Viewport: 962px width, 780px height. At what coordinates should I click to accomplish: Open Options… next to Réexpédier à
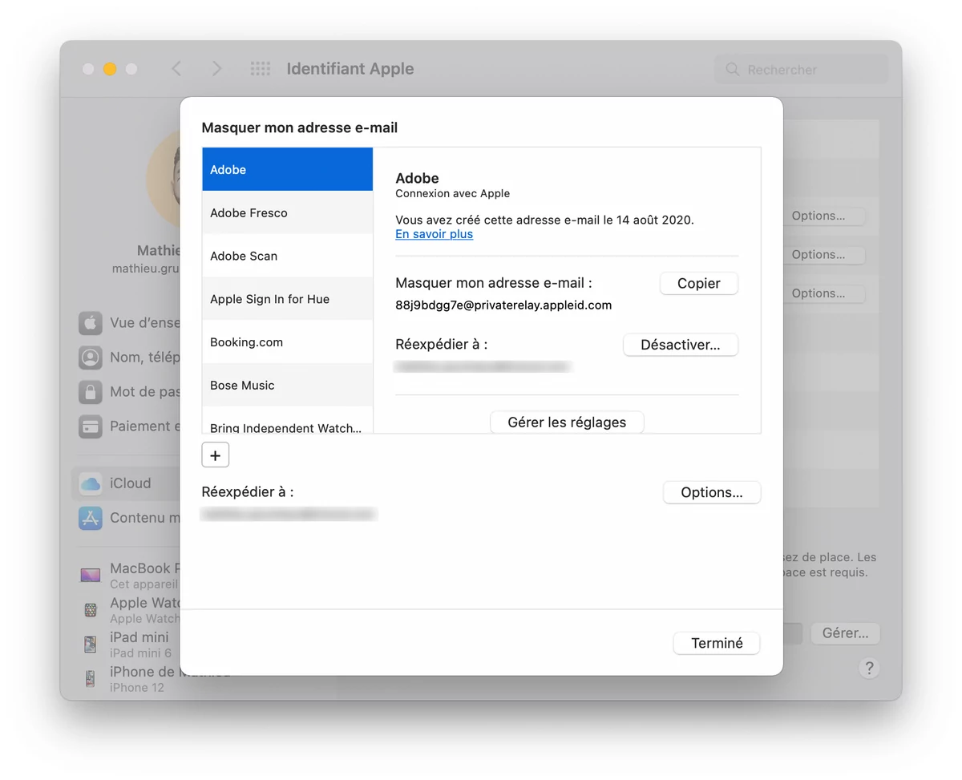point(712,492)
